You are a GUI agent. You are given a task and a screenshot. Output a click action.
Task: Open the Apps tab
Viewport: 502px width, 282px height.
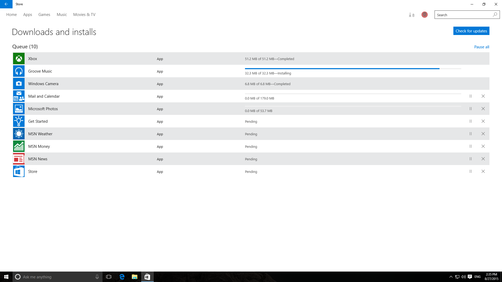28,15
